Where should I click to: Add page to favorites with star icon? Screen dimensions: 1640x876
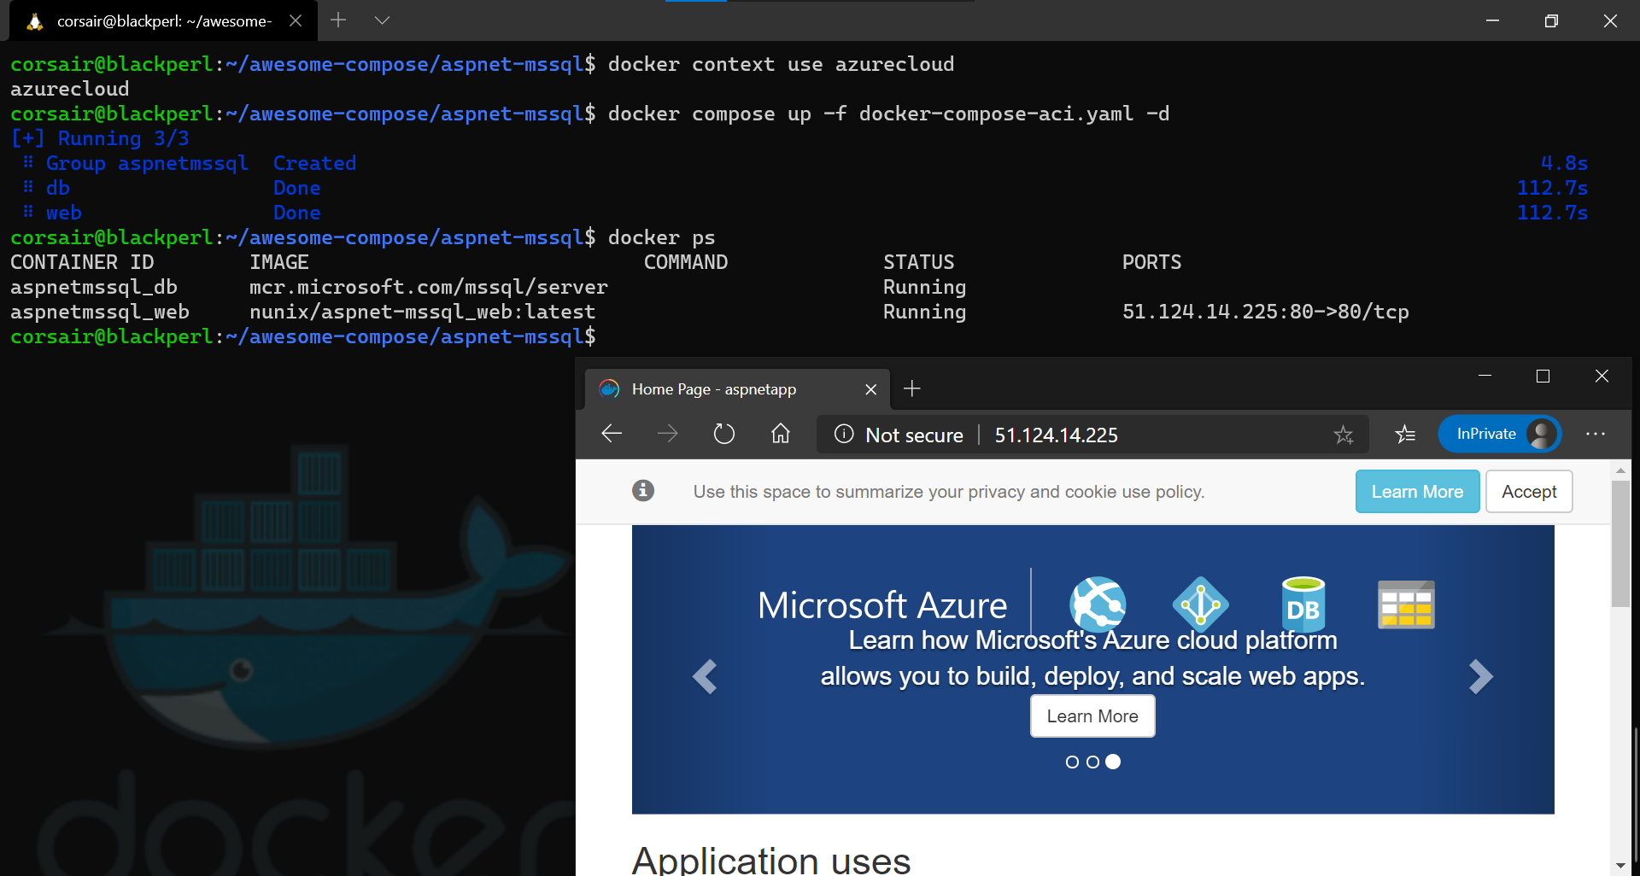pos(1343,435)
